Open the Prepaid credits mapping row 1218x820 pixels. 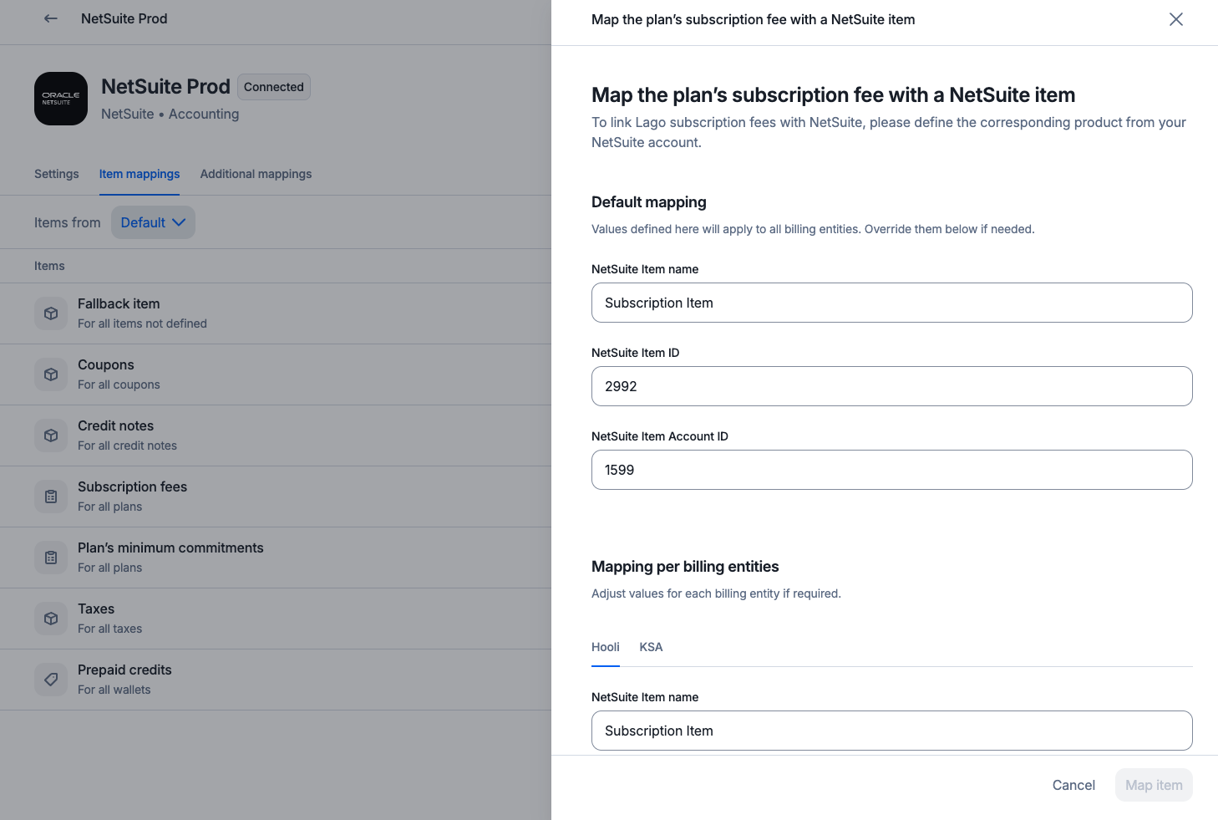click(276, 680)
